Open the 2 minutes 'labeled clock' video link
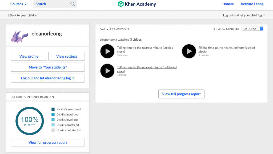This screenshot has width=273, height=154. click(227, 50)
